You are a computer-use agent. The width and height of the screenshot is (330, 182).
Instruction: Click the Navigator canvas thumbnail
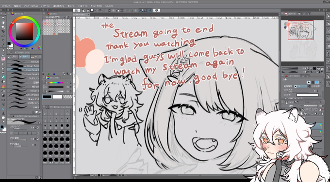point(302,41)
